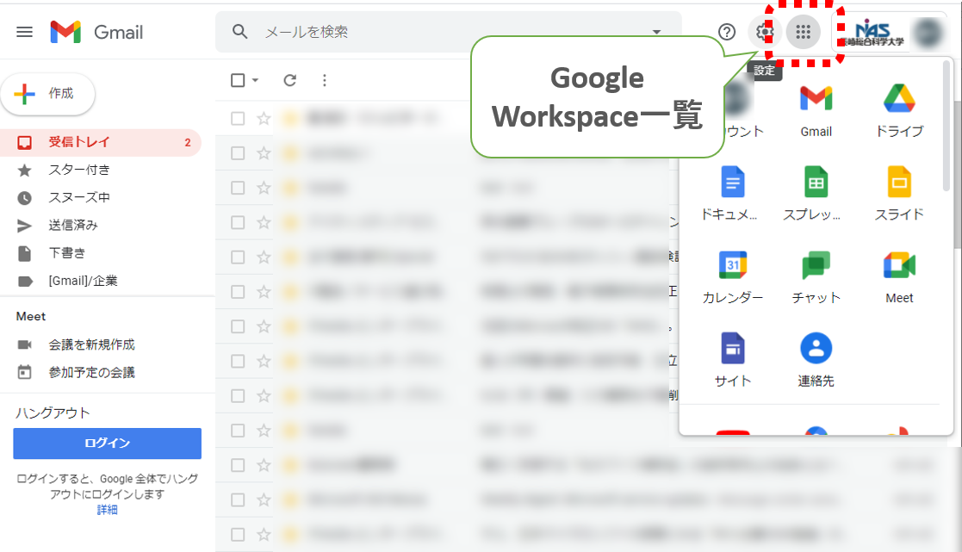The height and width of the screenshot is (552, 962).
Task: Click the Meet section heading in sidebar
Action: tap(31, 317)
